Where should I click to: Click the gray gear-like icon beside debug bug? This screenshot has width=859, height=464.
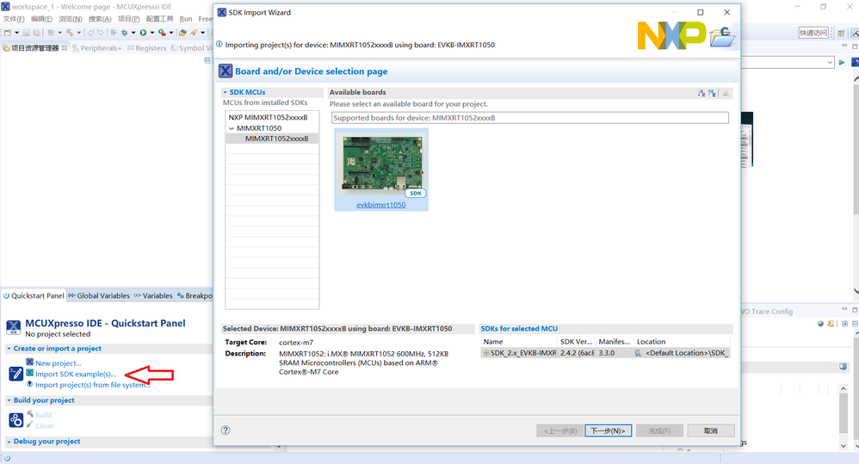click(114, 33)
